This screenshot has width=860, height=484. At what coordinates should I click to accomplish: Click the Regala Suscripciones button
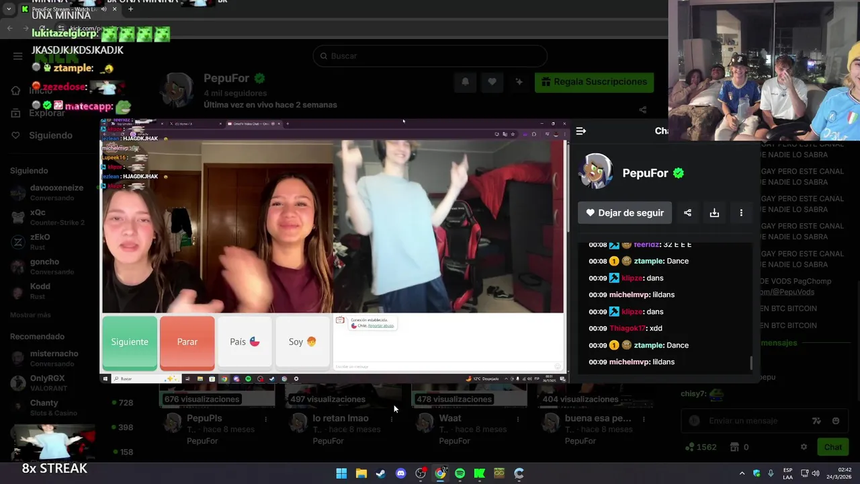(x=595, y=82)
